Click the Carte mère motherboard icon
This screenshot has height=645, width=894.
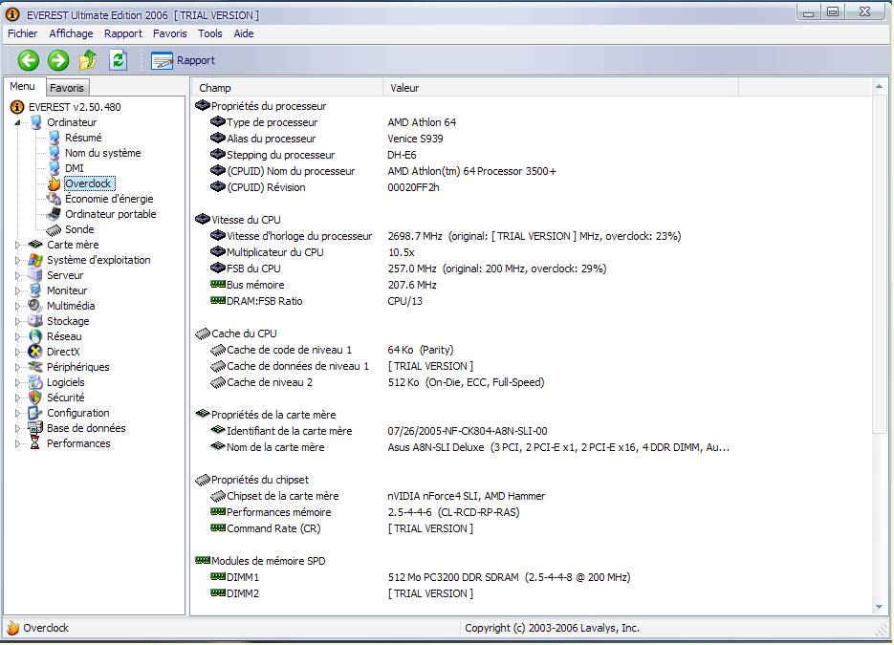[x=35, y=245]
